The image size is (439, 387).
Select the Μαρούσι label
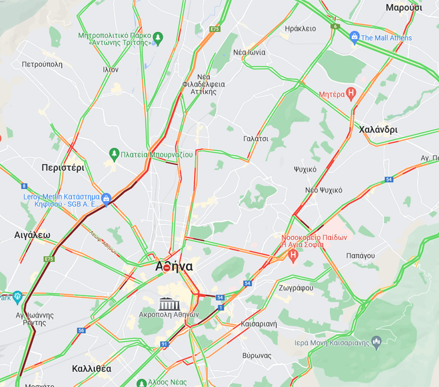[404, 8]
